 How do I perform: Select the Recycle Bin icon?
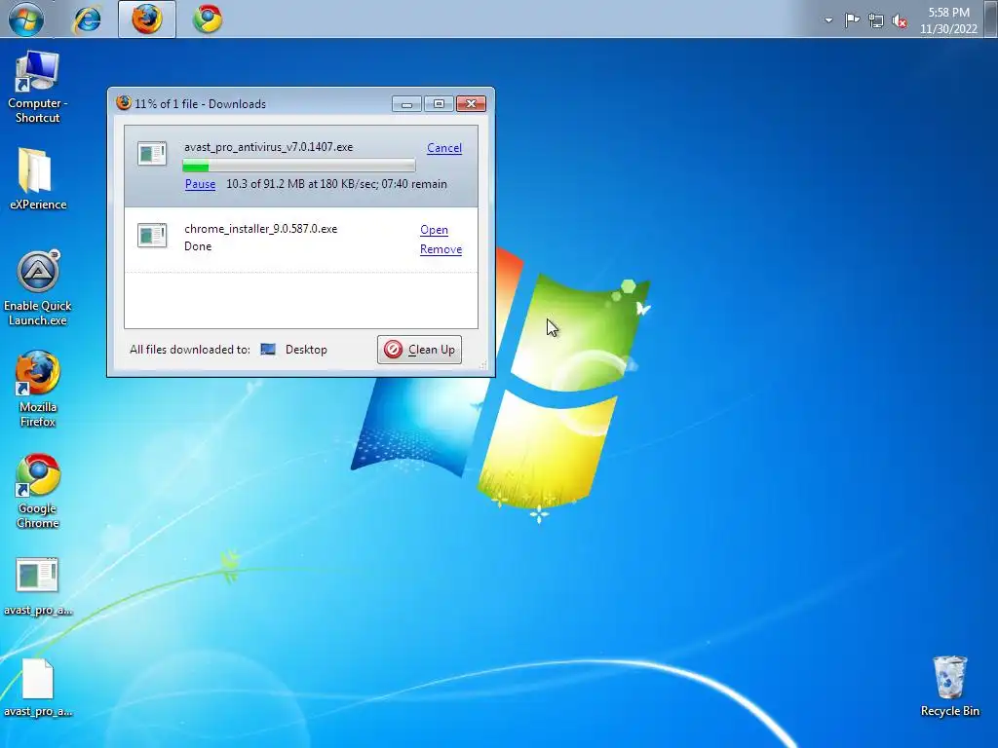click(x=949, y=687)
